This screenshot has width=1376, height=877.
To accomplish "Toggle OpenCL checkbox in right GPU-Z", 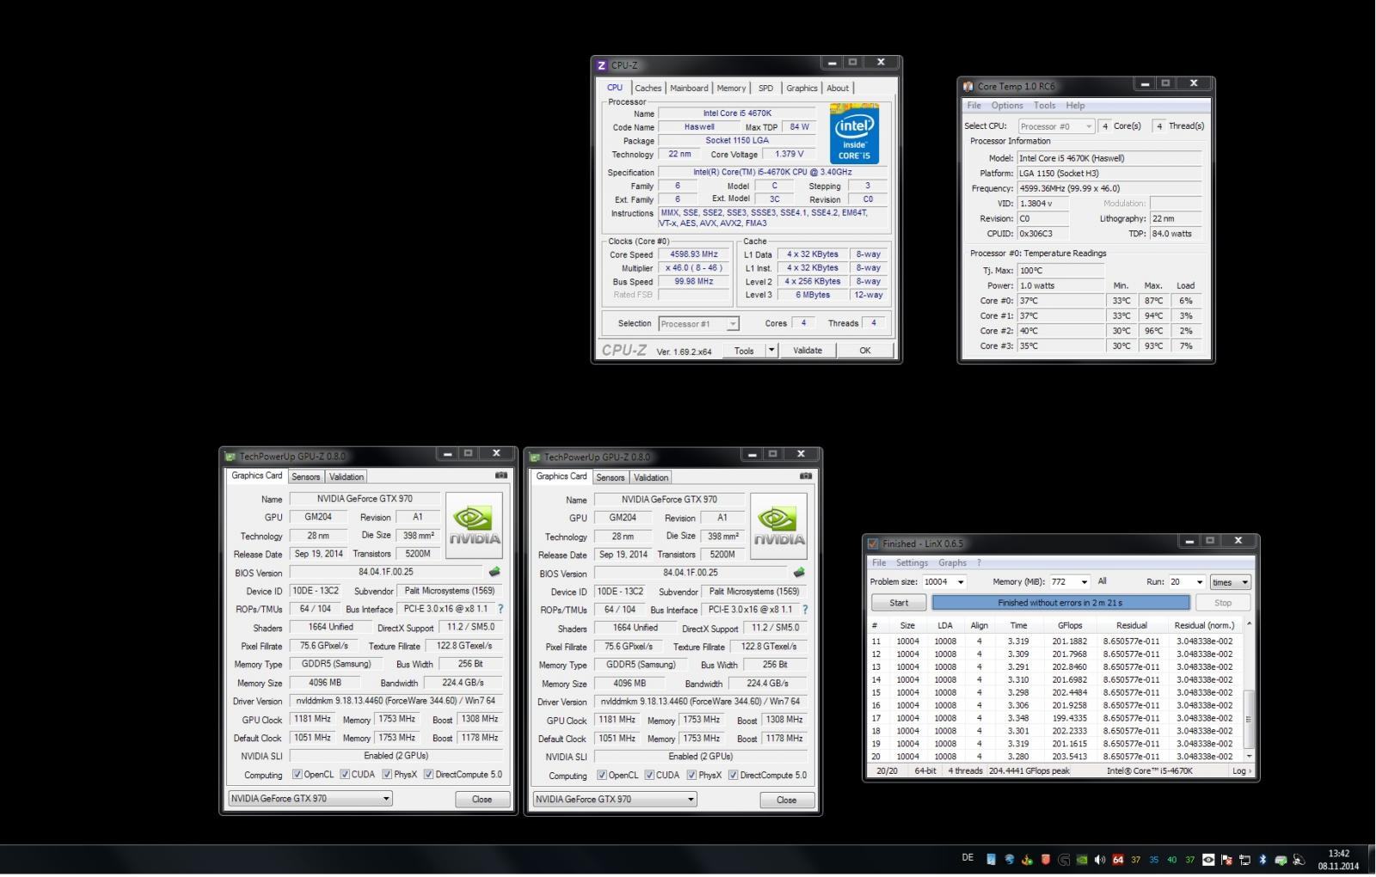I will point(601,776).
